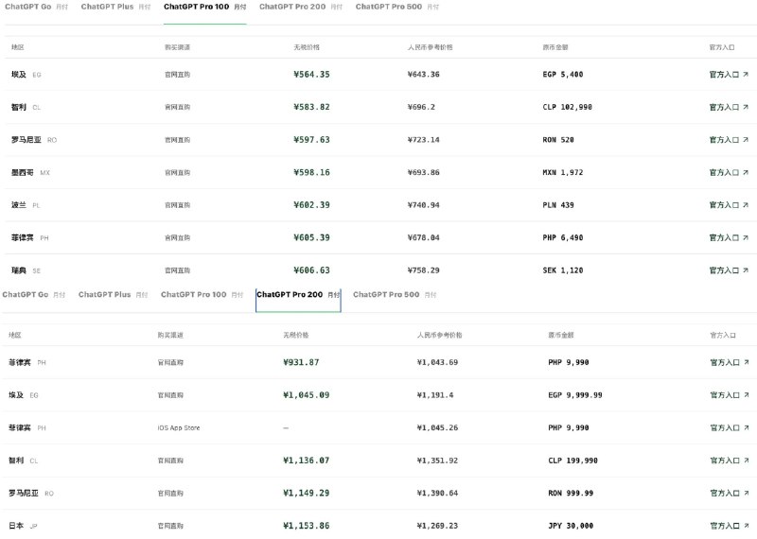Screen dimensions: 757x539
Task: Click the 瑞典 SE region cell
Action: [26, 270]
